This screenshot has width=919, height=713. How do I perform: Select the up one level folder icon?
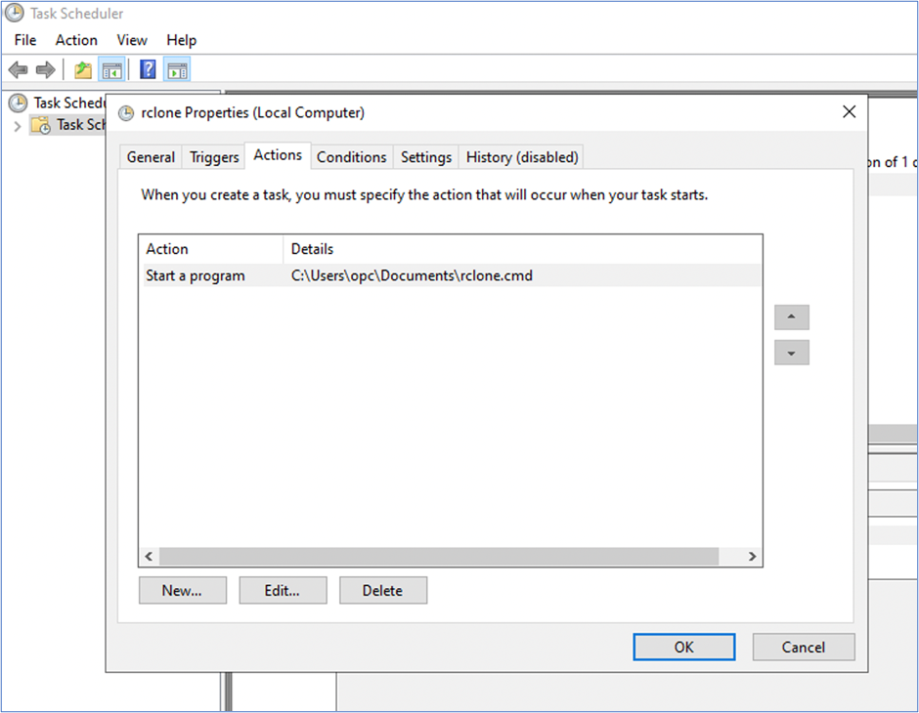tap(82, 68)
